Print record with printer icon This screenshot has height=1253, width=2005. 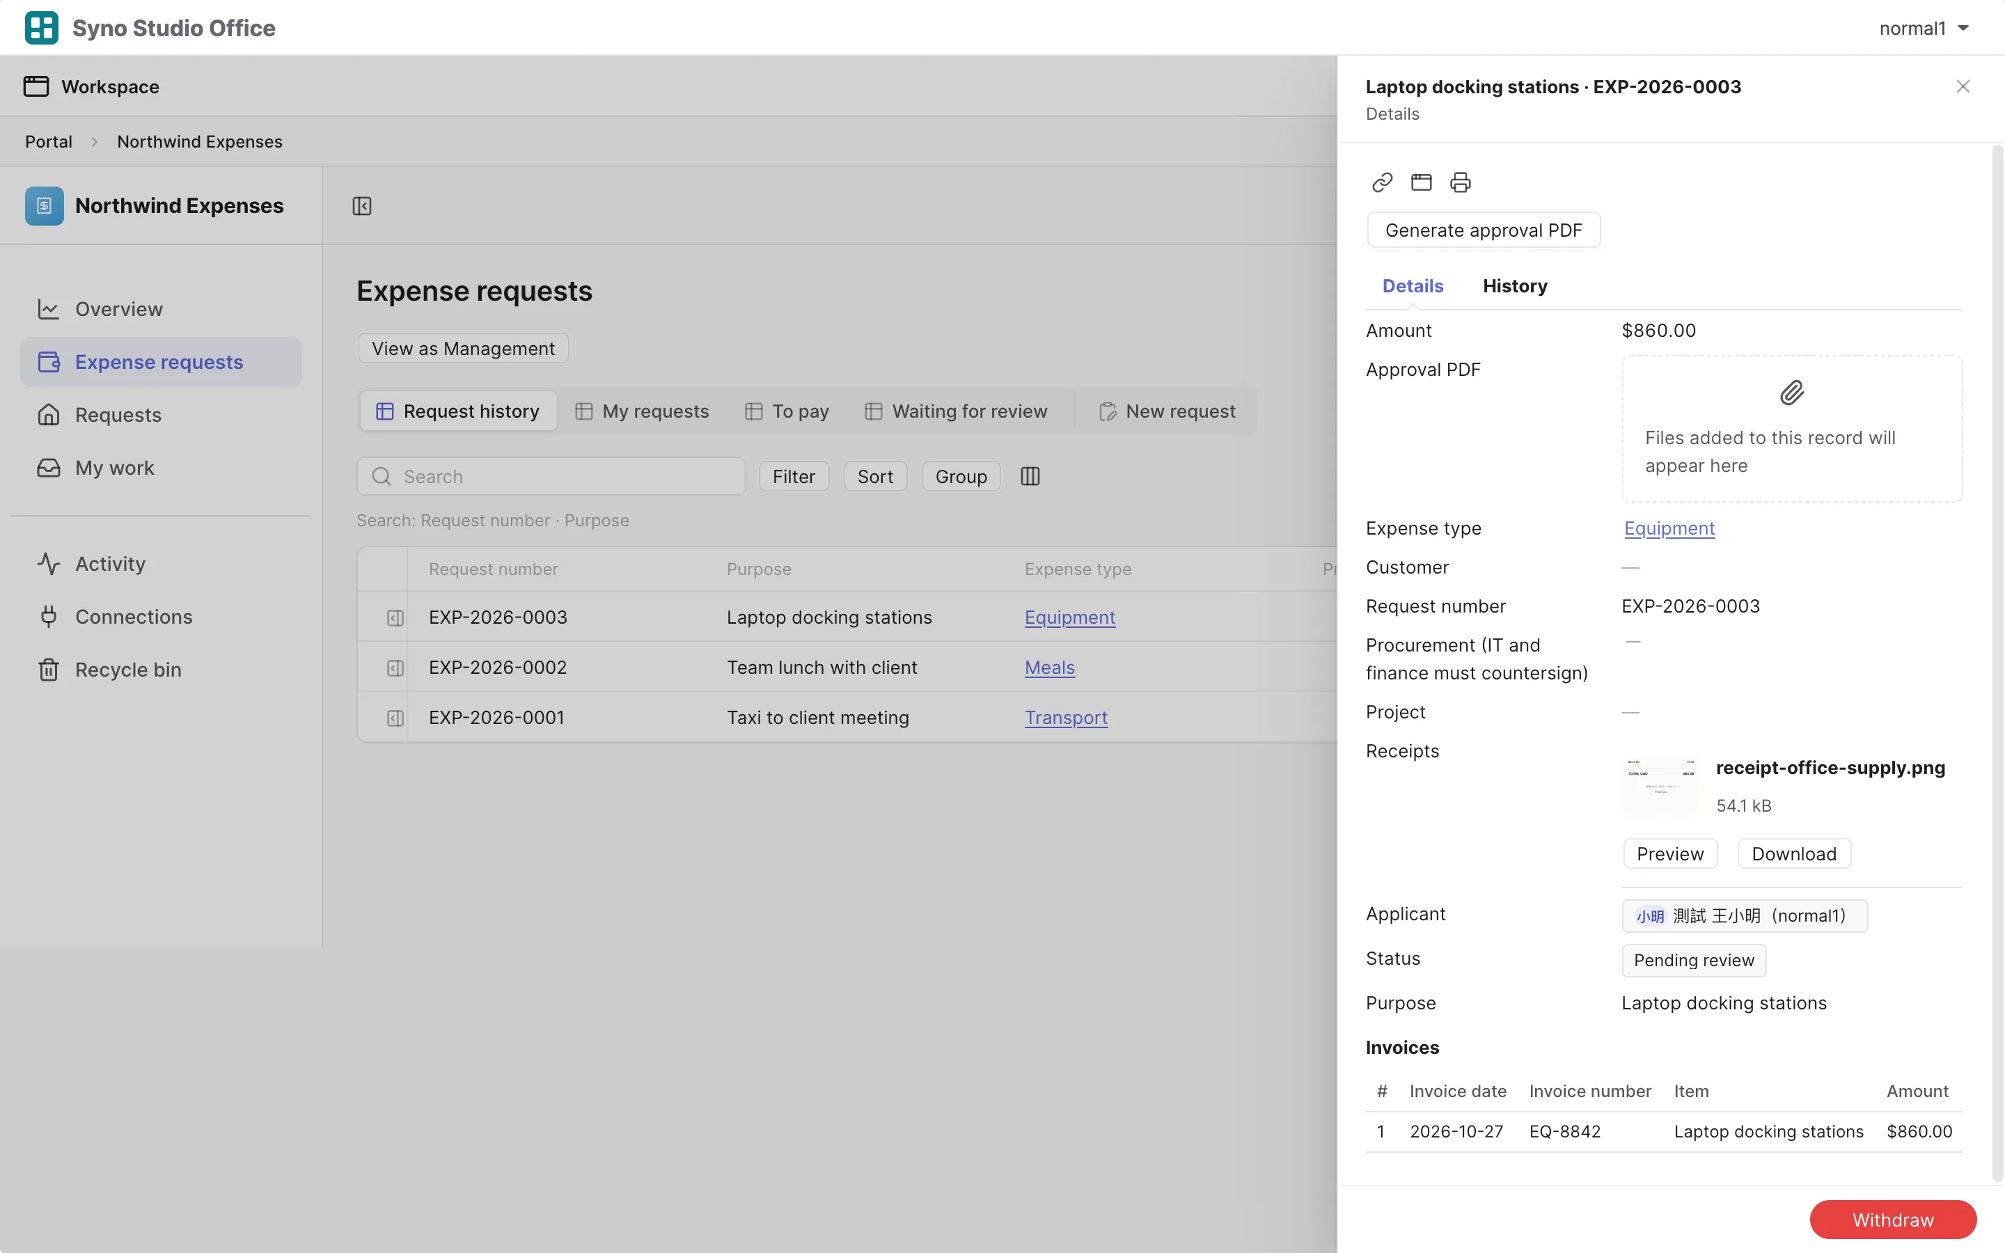[1460, 182]
